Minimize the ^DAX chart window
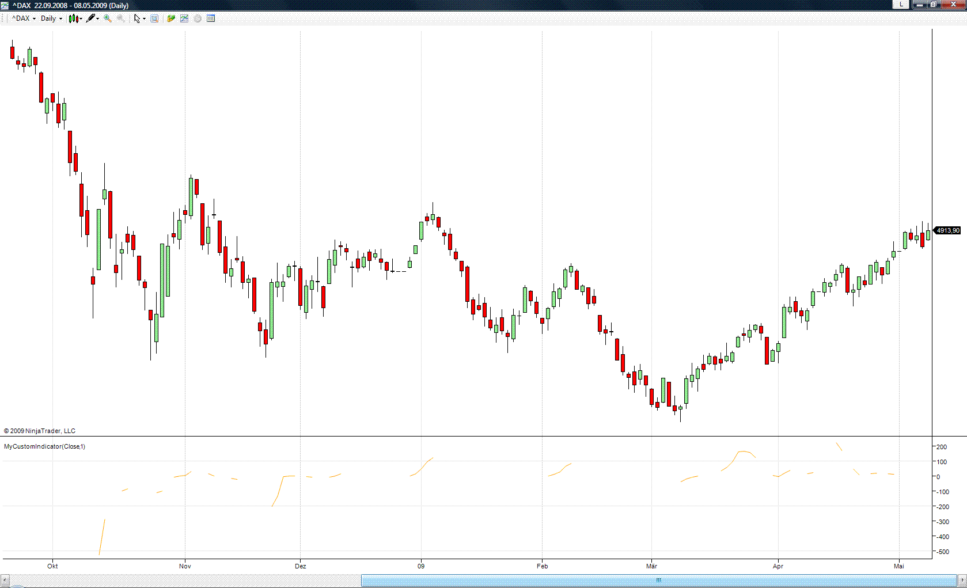967x588 pixels. pos(920,5)
